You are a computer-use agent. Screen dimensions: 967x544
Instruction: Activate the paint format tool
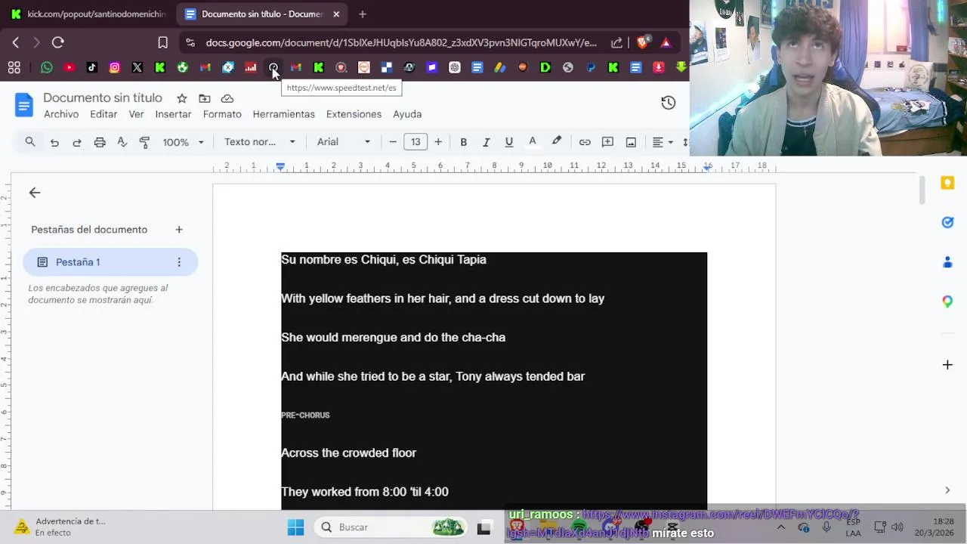[145, 142]
